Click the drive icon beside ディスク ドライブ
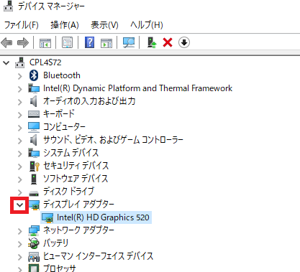The image size is (300, 272). (34, 193)
